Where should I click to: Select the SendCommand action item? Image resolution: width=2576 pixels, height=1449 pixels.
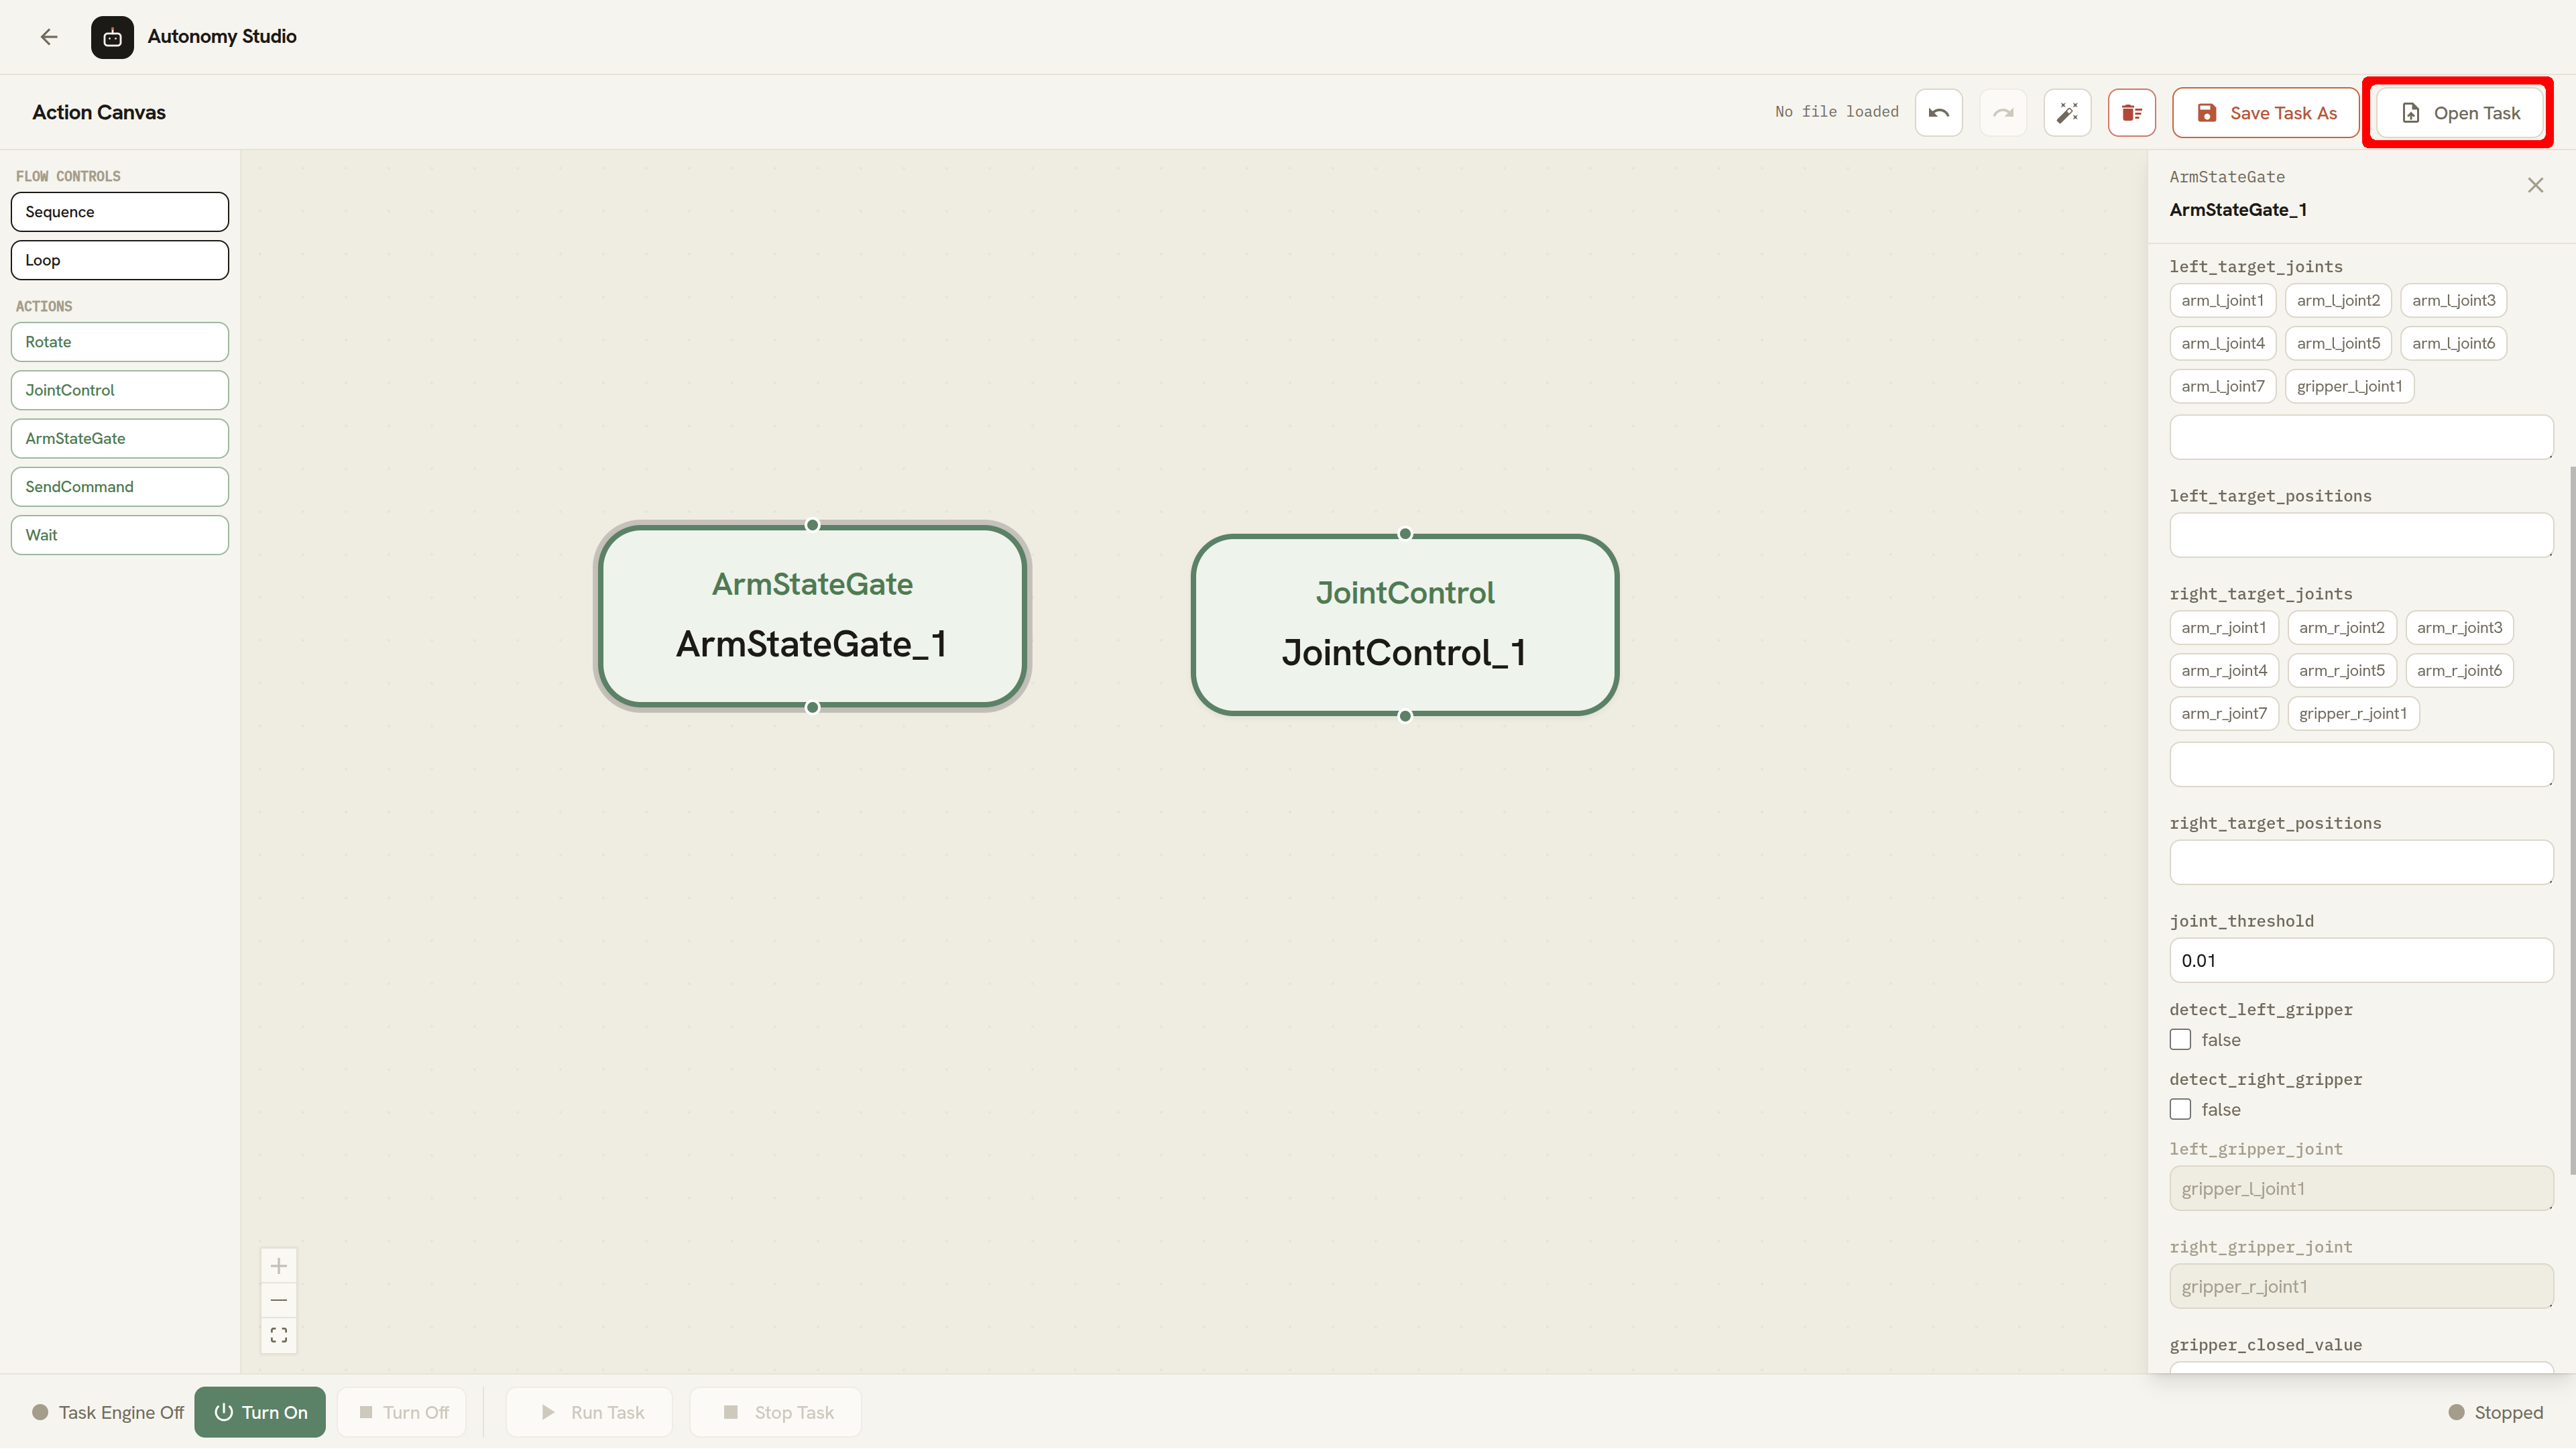(x=120, y=487)
